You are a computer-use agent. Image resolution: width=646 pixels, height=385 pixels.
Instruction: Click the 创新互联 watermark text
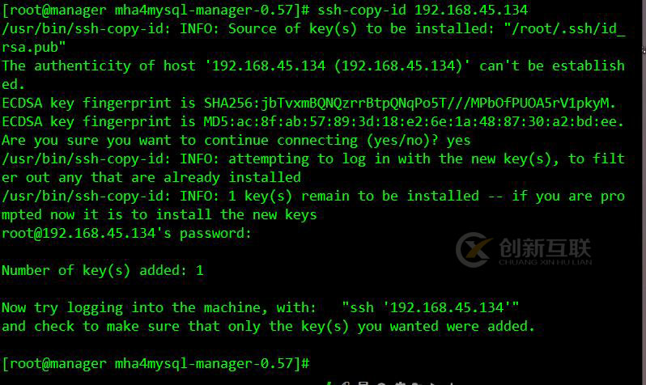tap(544, 247)
